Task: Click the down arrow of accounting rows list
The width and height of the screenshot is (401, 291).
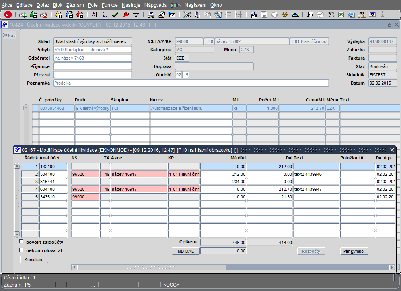Action: 17,234
